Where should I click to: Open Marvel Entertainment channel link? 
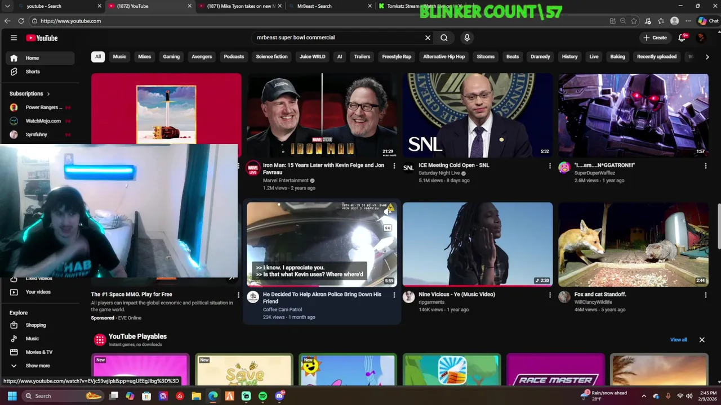point(286,181)
